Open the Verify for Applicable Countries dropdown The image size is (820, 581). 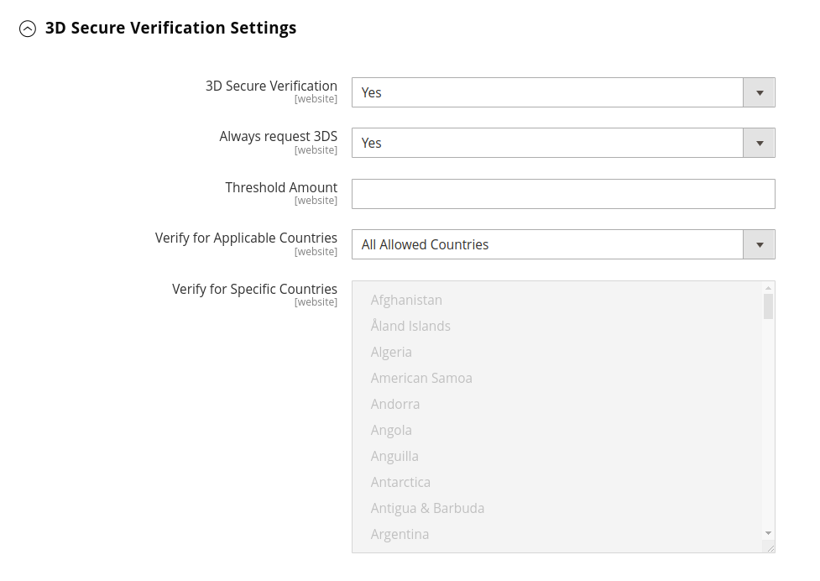[x=547, y=244]
